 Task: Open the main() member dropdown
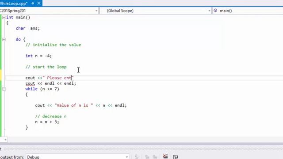pyautogui.click(x=248, y=11)
